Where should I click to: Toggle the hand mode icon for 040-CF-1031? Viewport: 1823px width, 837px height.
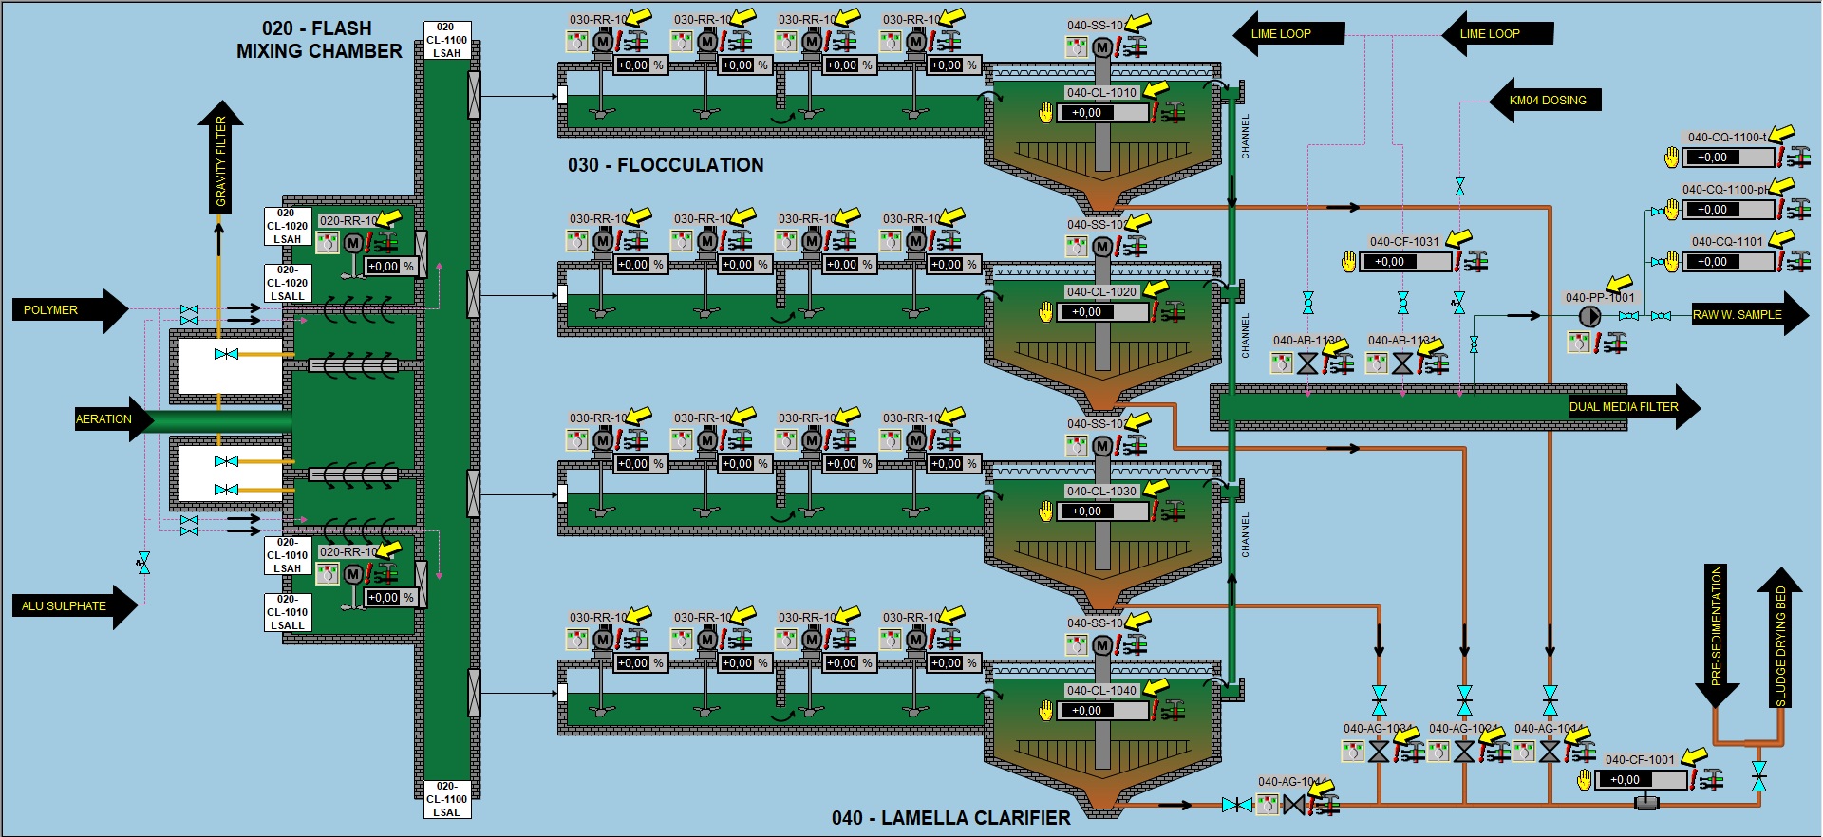pyautogui.click(x=1348, y=262)
